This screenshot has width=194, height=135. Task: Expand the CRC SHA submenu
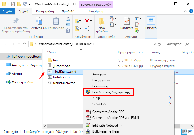click(170, 104)
